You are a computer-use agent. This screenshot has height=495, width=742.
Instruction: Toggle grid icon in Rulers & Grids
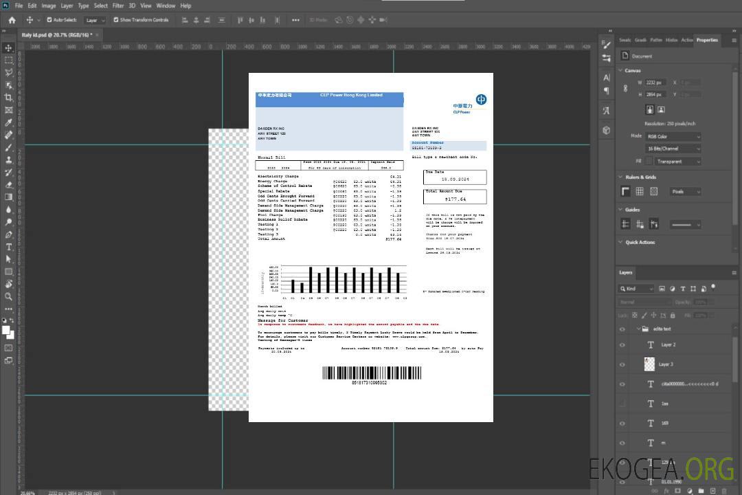click(640, 191)
